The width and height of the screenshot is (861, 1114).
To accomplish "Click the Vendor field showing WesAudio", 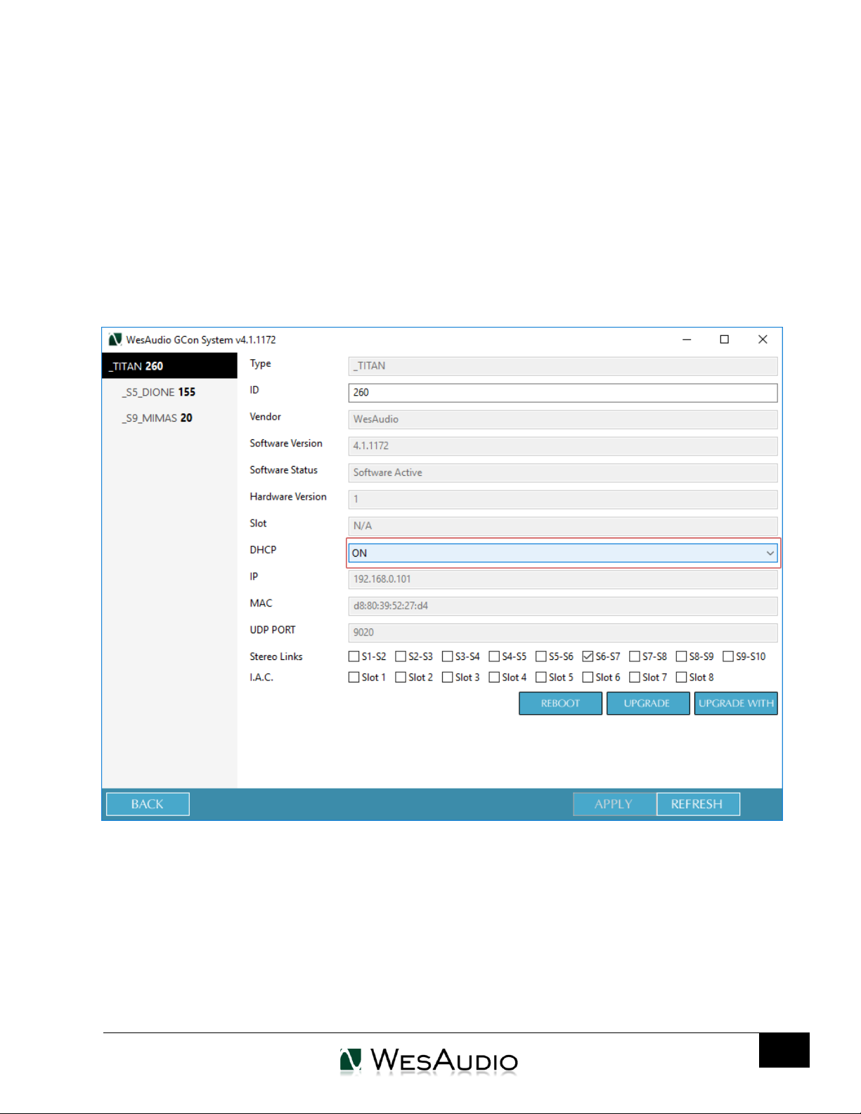I will (x=563, y=420).
